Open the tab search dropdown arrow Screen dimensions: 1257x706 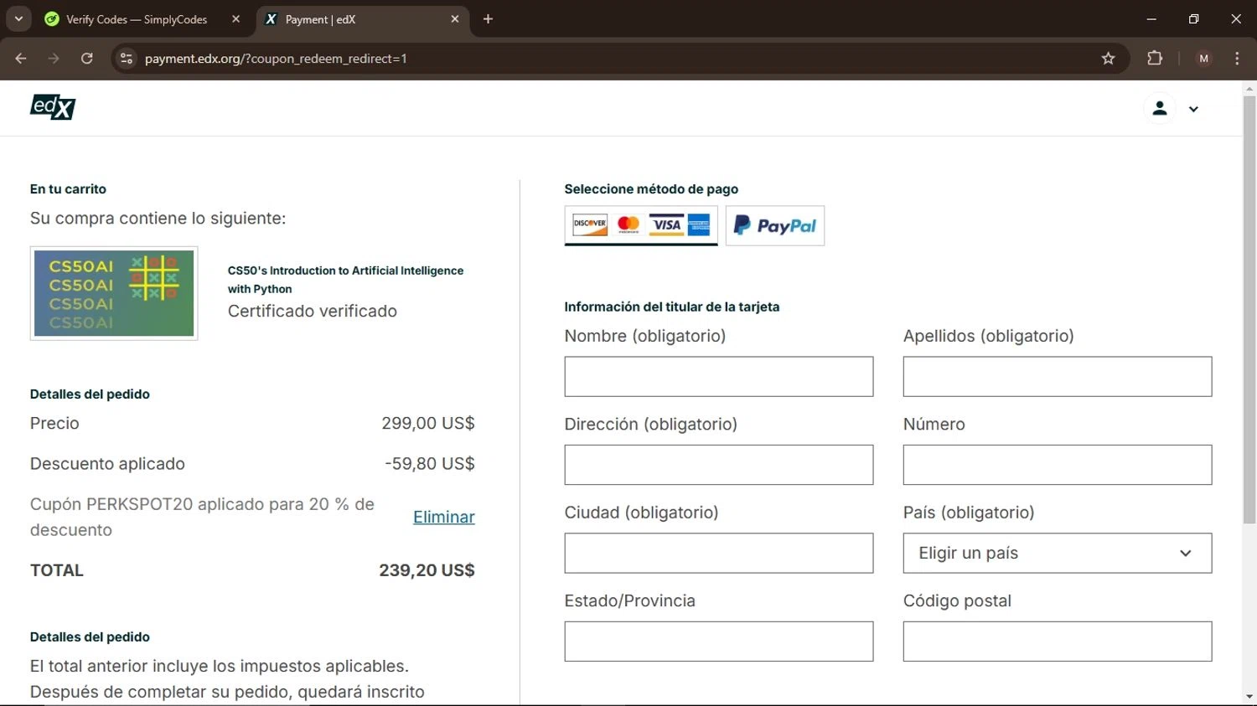pos(18,18)
